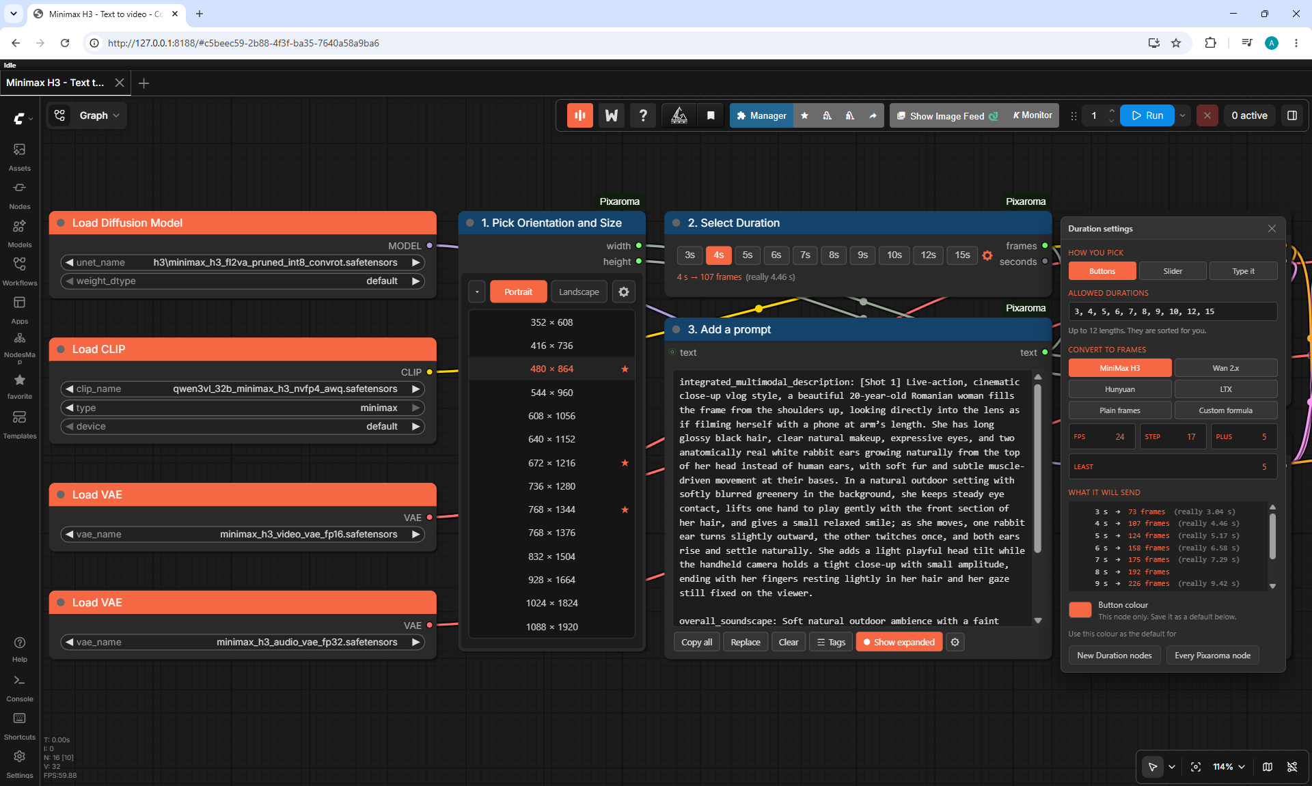Viewport: 1312px width, 786px height.
Task: Toggle Show expanded in the prompt node
Action: click(x=899, y=642)
